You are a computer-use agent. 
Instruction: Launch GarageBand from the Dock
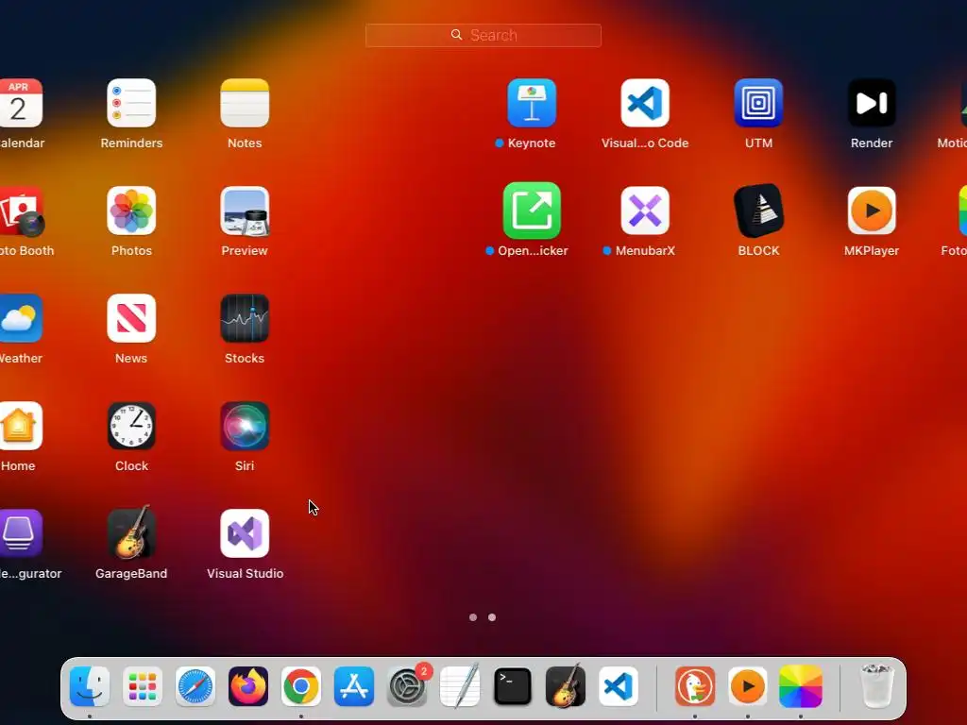point(566,686)
